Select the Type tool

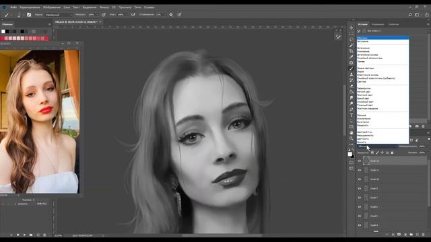coord(352,115)
